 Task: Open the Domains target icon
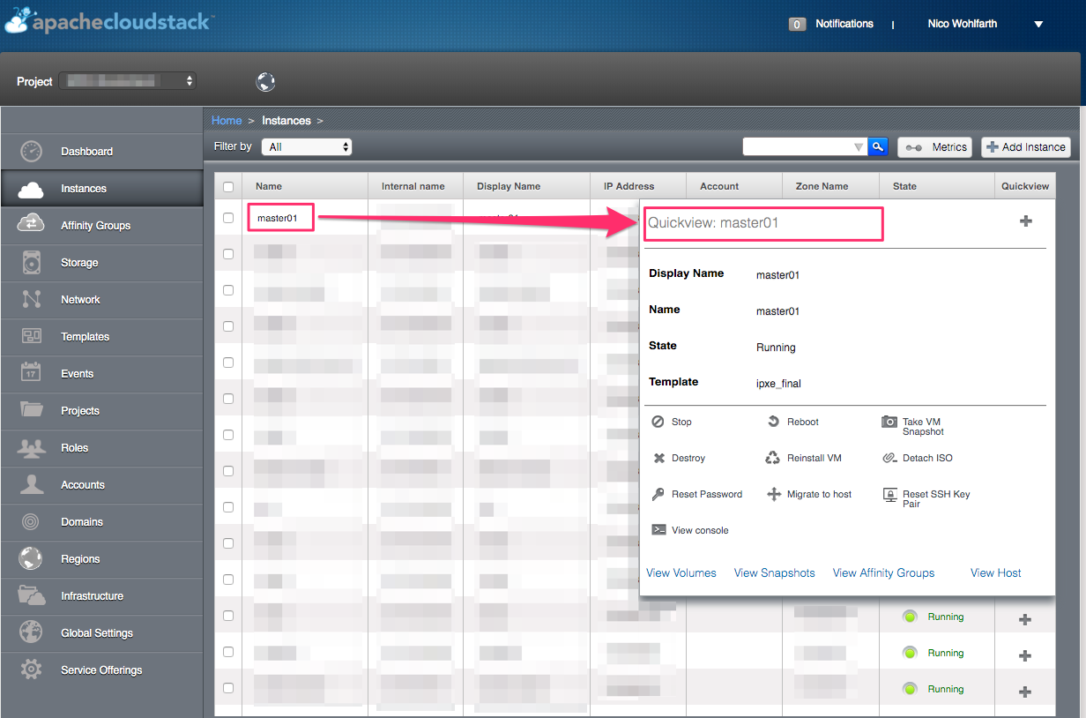tap(31, 521)
